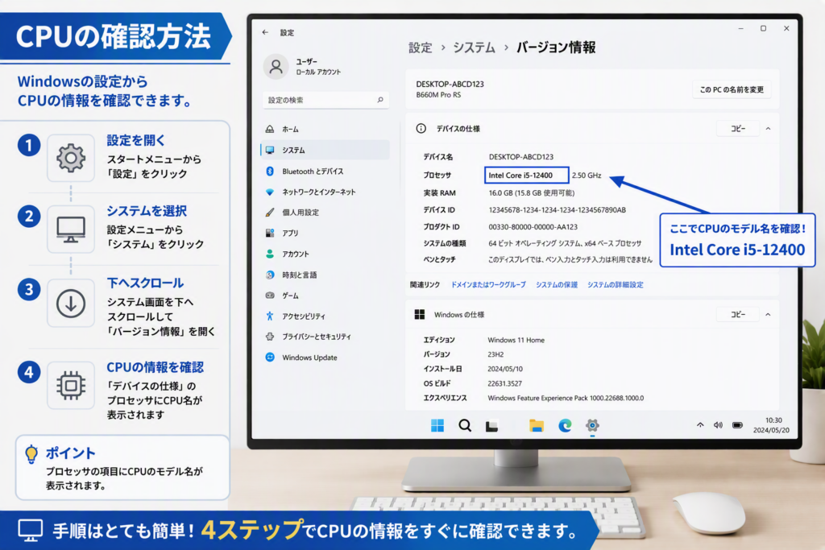Select プライバシーとセキュリティ menu label

(316, 337)
